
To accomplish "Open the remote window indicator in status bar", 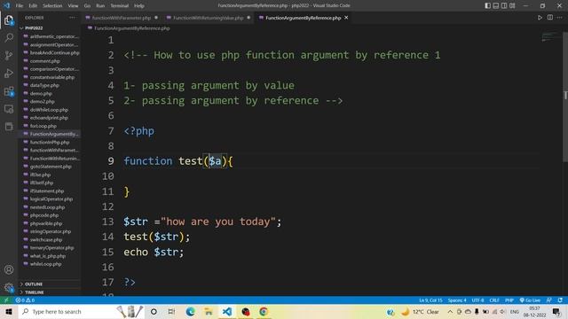I will coord(6,300).
